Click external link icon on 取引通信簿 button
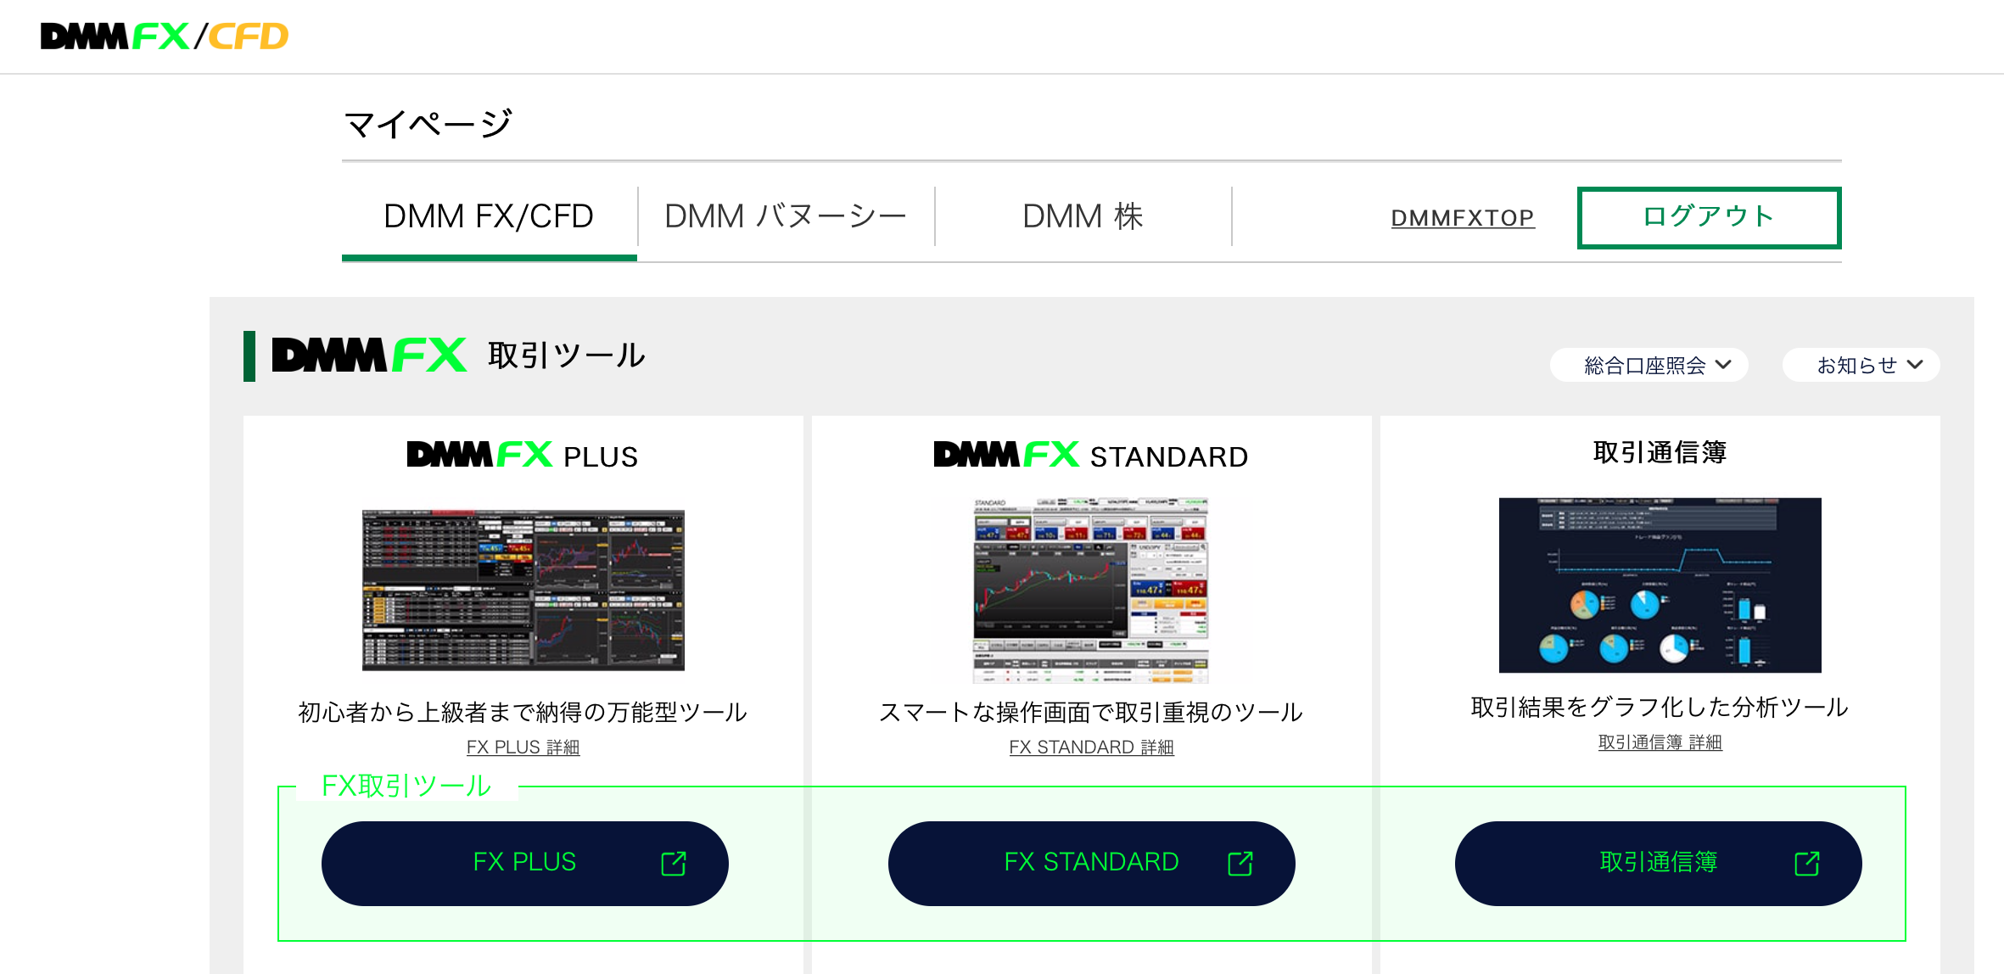The height and width of the screenshot is (974, 2004). point(1806,864)
